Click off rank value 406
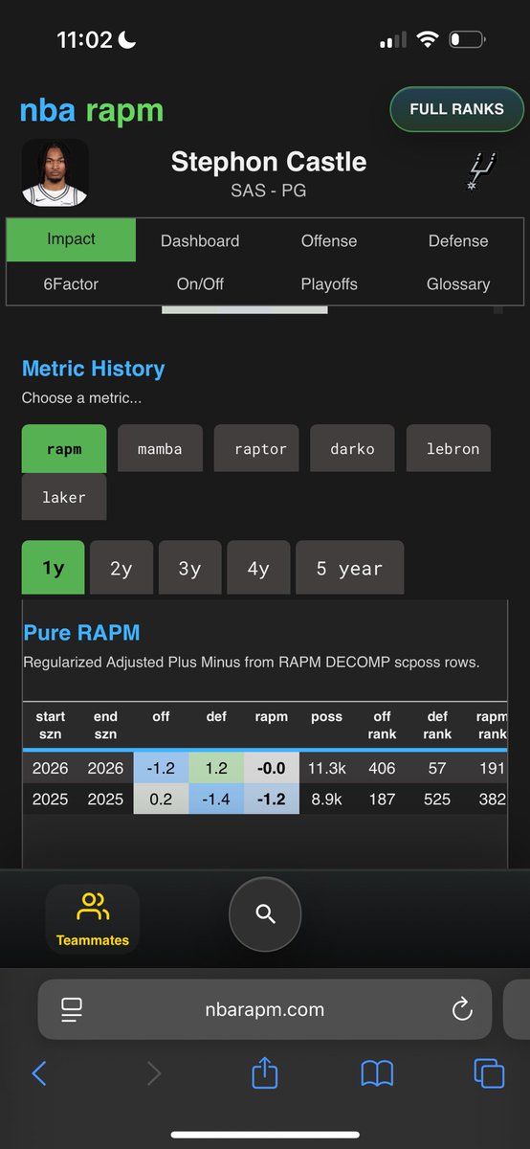The height and width of the screenshot is (1149, 530). pos(382,769)
